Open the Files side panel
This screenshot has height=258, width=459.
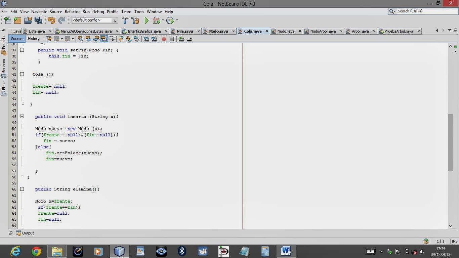(x=4, y=89)
